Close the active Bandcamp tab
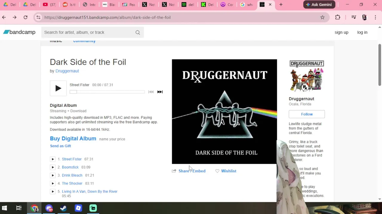This screenshot has width=382, height=214. [x=270, y=4]
